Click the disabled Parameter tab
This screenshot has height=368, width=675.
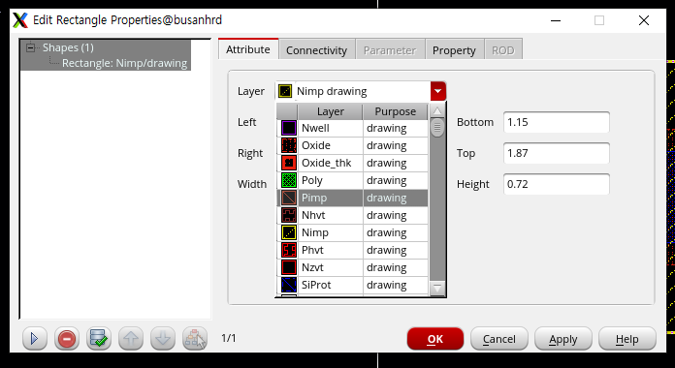click(390, 50)
